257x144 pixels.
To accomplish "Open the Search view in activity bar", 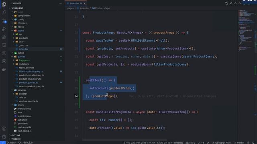I will (4, 12).
